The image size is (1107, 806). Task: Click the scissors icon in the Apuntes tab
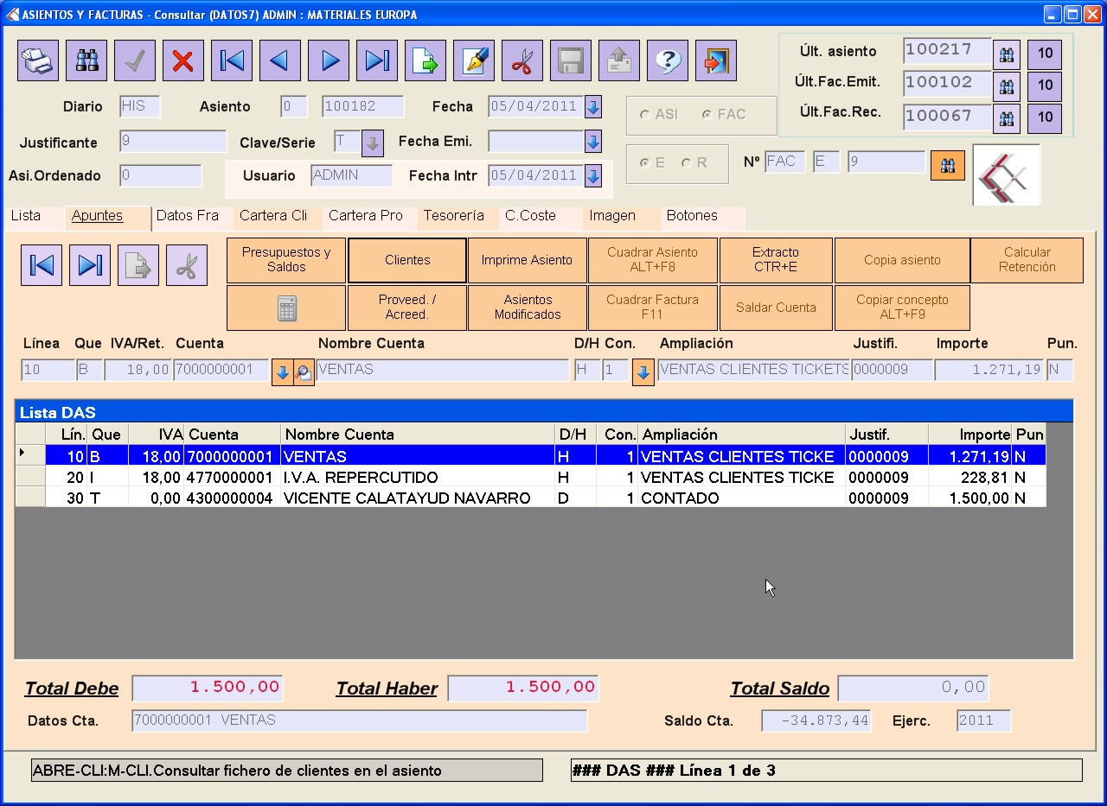tap(187, 265)
